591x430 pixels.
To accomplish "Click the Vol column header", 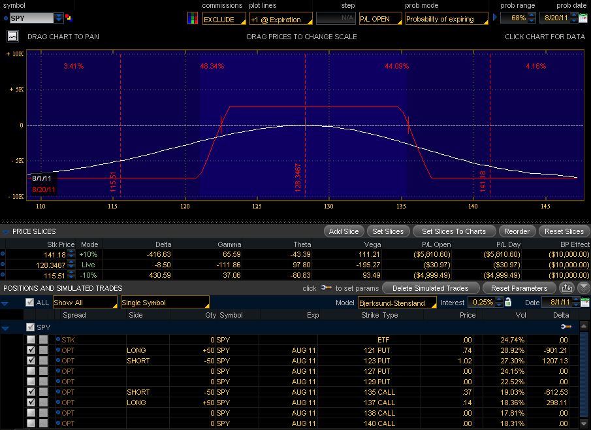I will [520, 315].
